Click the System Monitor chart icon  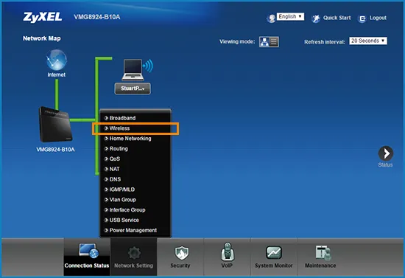[x=274, y=252]
